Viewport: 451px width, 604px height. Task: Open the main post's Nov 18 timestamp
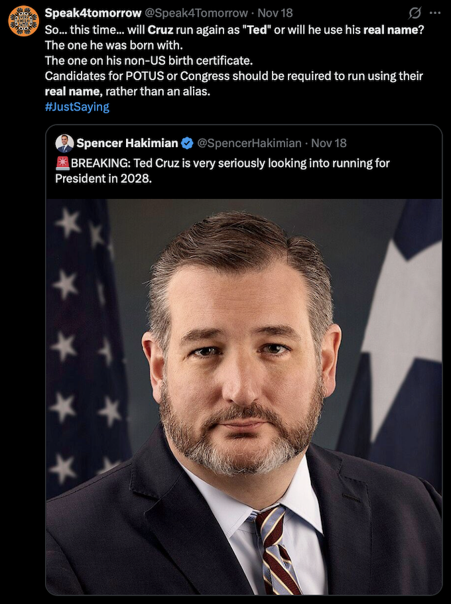pos(275,13)
